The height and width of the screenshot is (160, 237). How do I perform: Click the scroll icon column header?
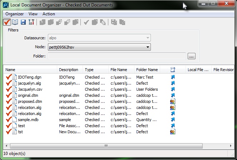173,70
